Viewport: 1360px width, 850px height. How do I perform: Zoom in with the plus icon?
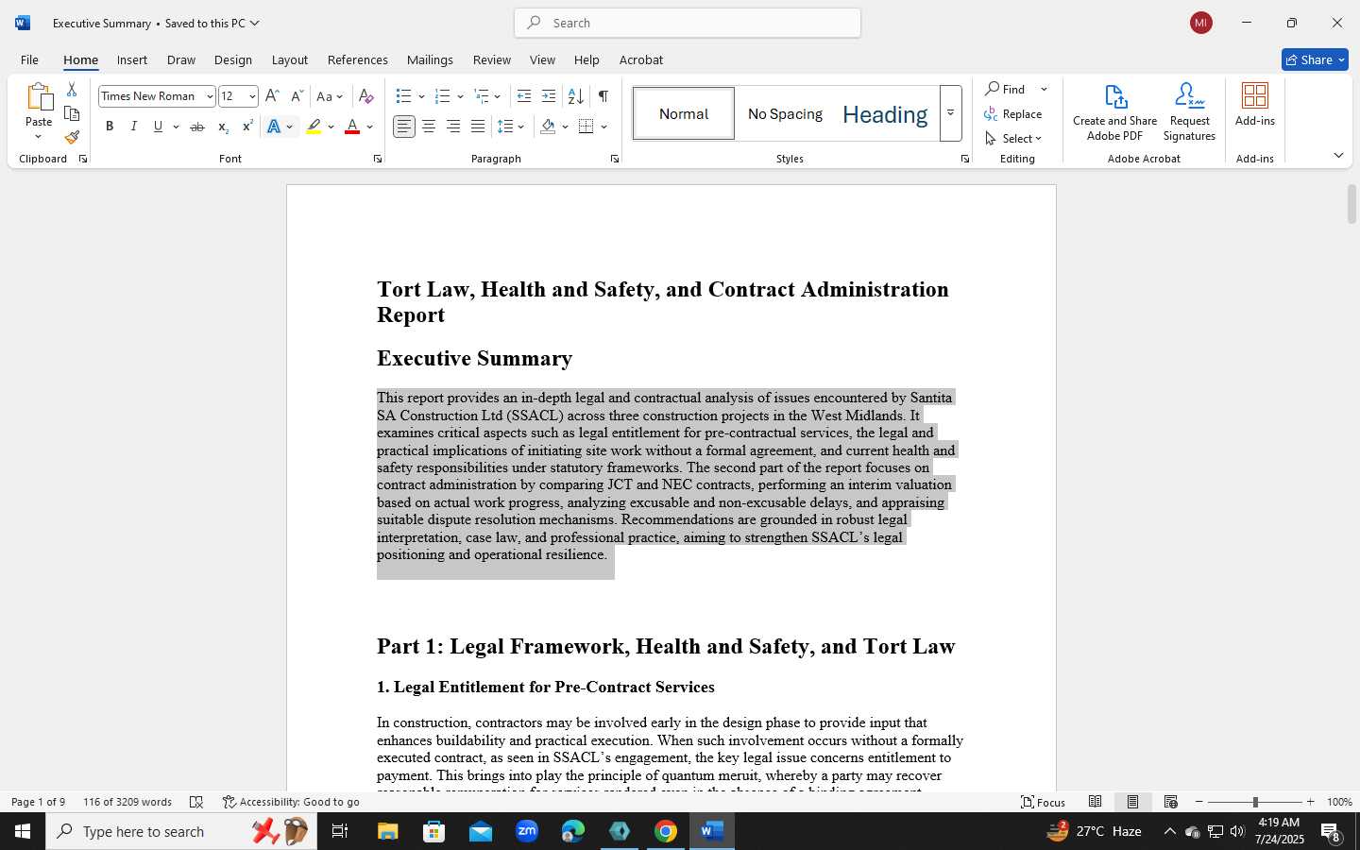[x=1310, y=802]
